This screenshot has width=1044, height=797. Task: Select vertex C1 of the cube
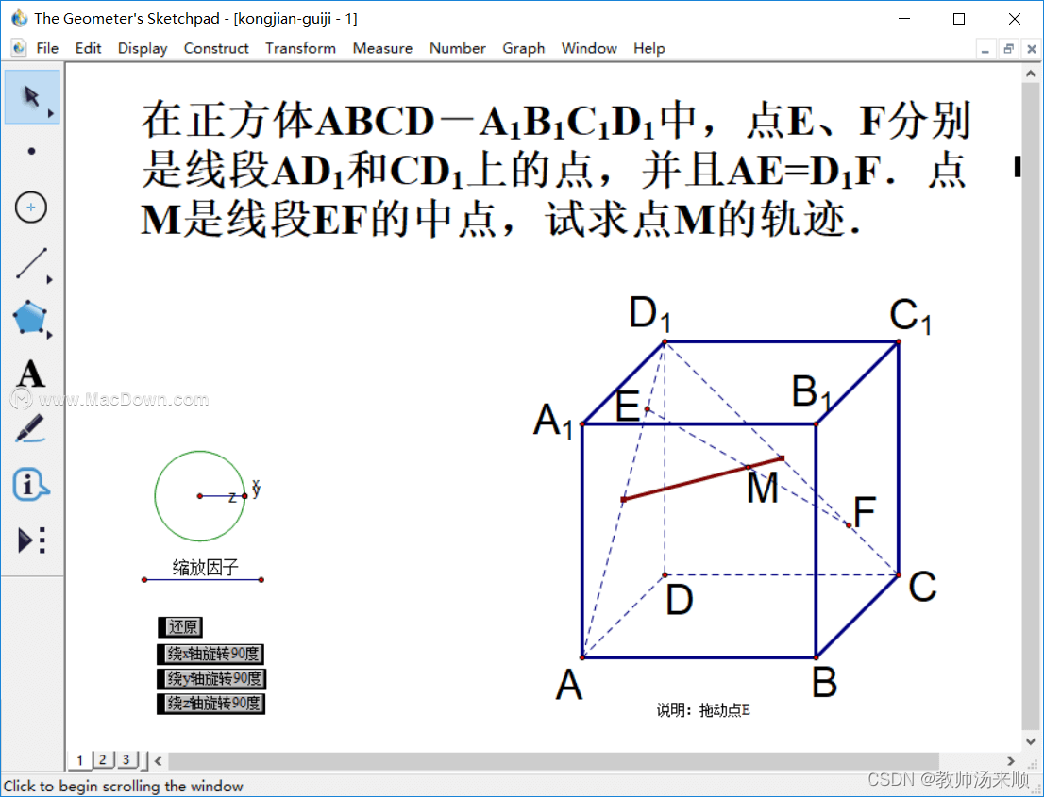[899, 342]
